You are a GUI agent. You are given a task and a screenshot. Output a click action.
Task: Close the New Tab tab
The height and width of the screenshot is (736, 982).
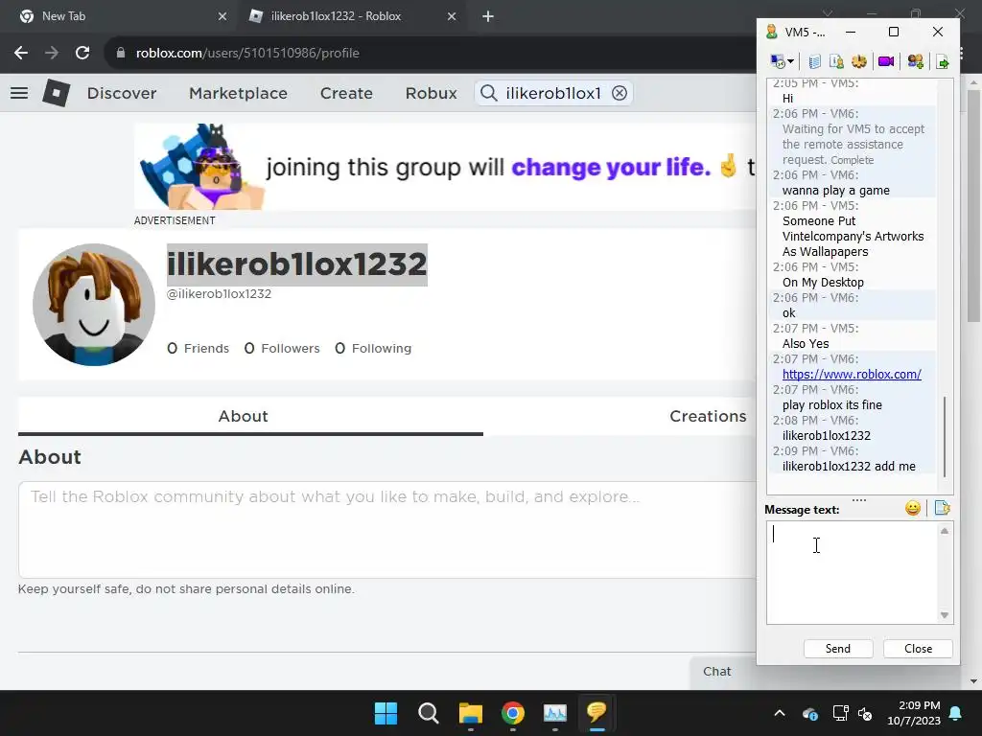coord(222,16)
